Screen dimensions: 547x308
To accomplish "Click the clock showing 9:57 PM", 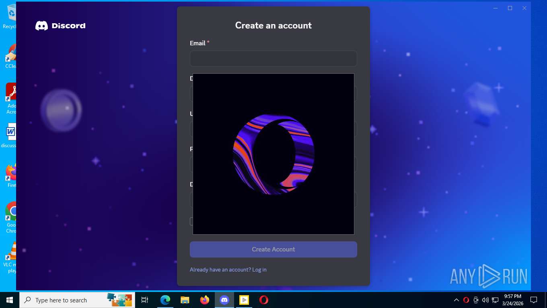I will (x=512, y=300).
